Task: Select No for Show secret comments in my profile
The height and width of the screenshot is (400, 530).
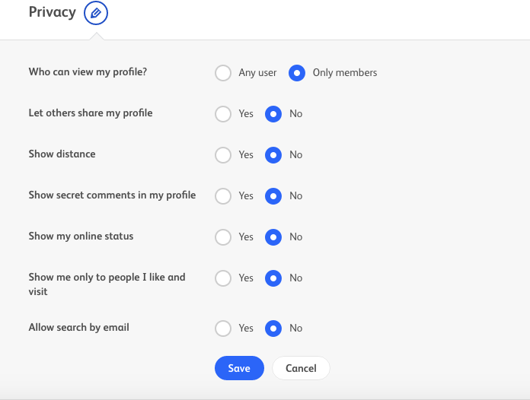Action: pyautogui.click(x=273, y=196)
